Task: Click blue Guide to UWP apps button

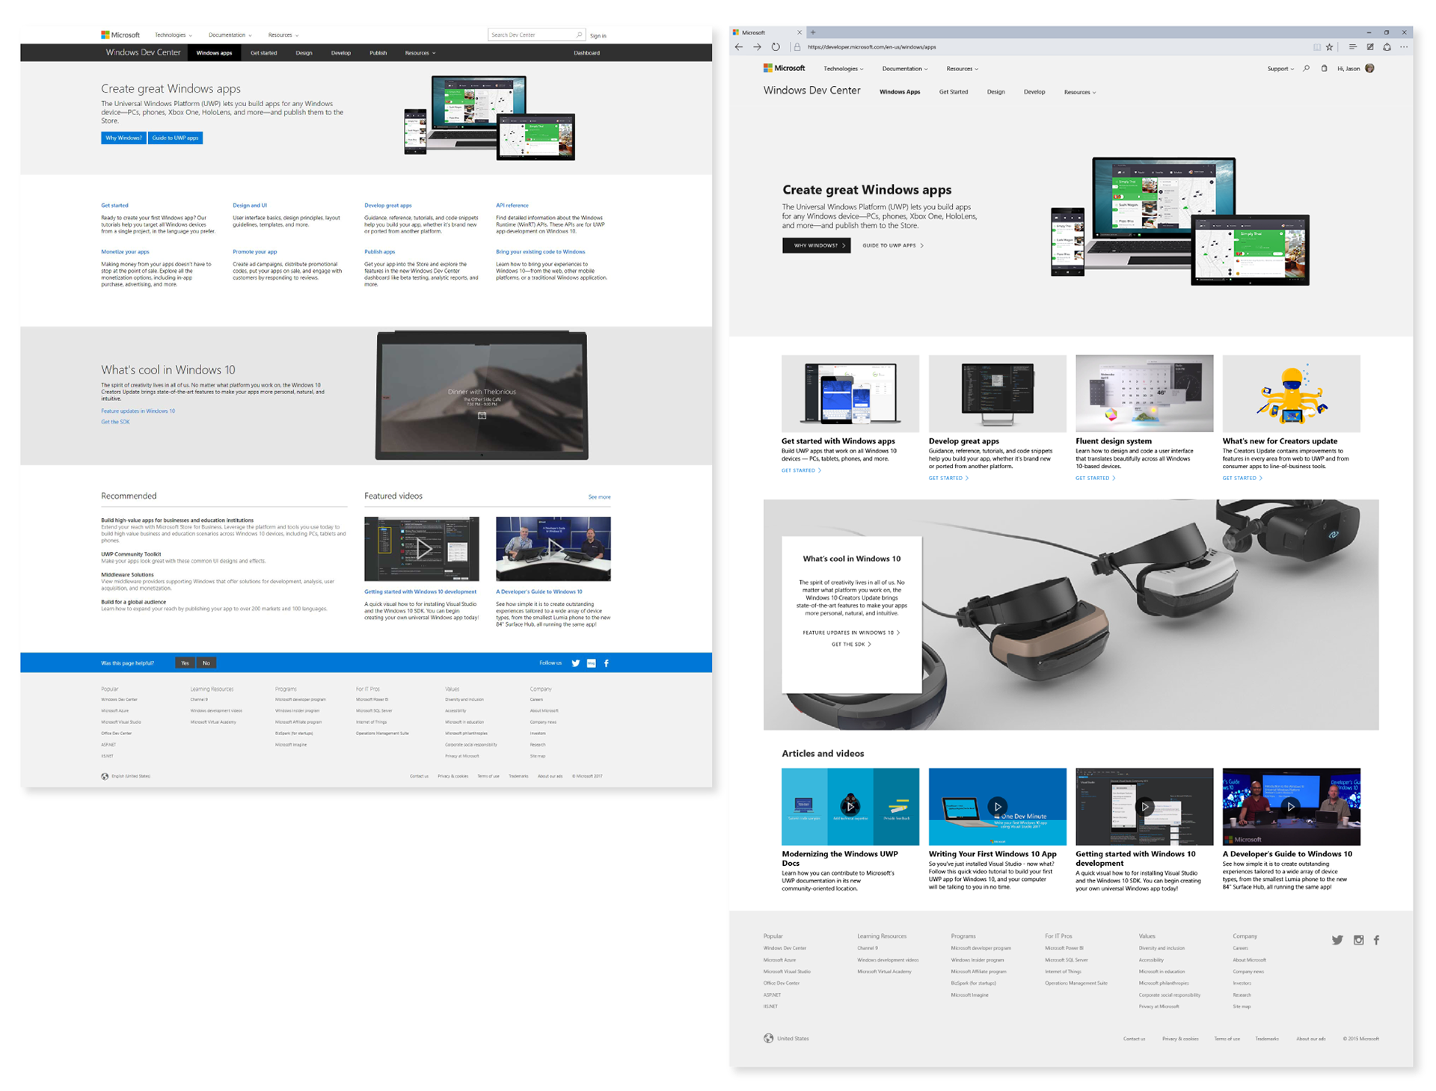Action: (175, 138)
